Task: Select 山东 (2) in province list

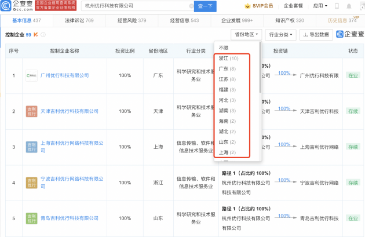Action: click(227, 142)
